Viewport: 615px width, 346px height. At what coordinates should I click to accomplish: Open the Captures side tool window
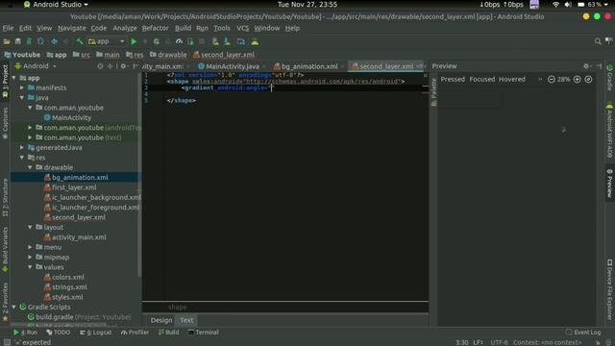pos(5,123)
